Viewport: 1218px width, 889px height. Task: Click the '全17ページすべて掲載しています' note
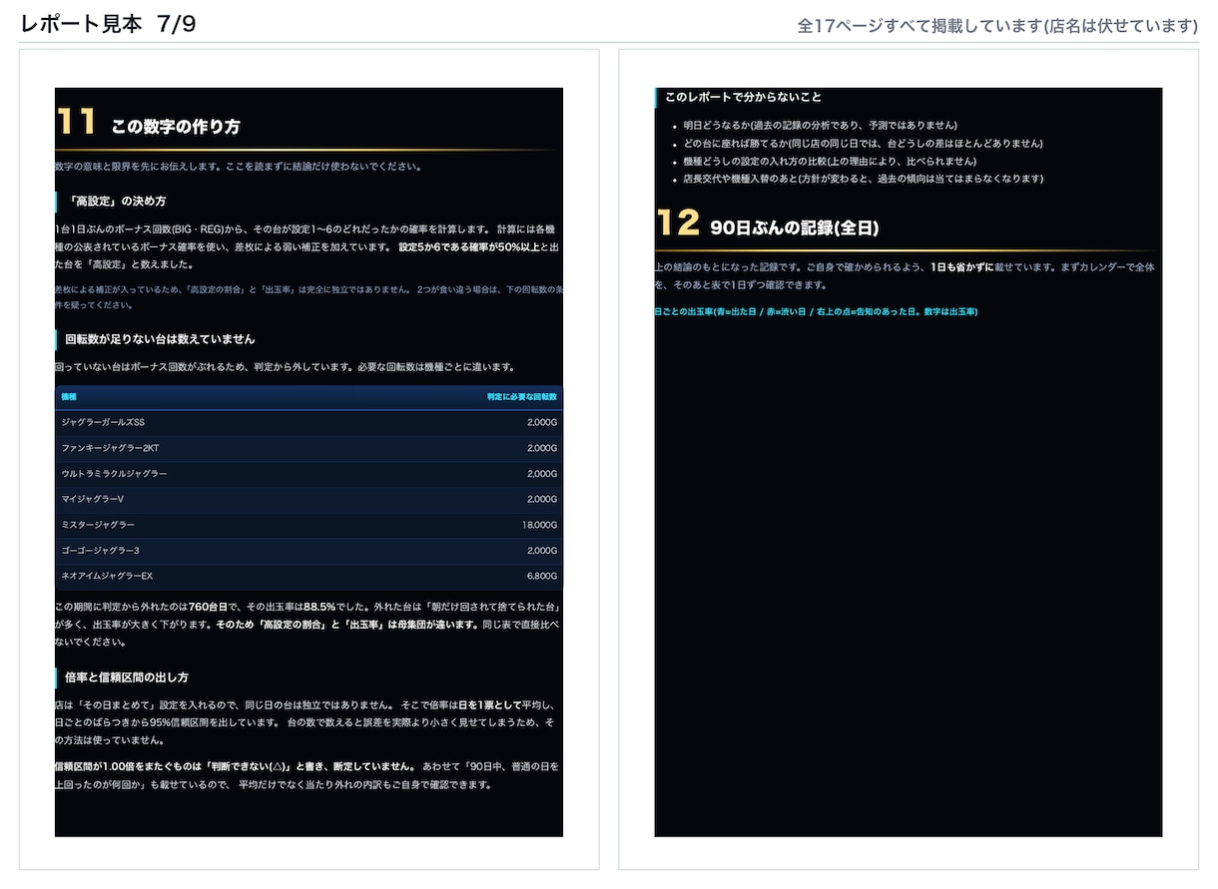click(x=997, y=26)
